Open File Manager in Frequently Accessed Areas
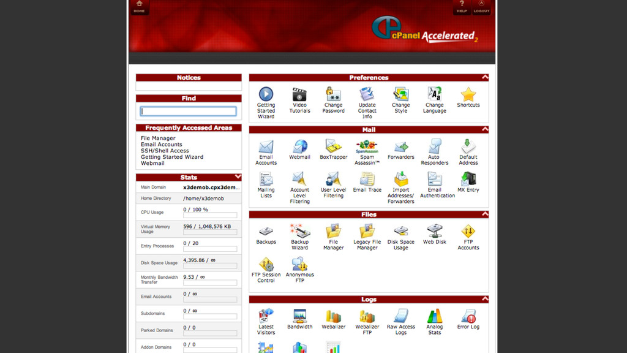 tap(158, 138)
